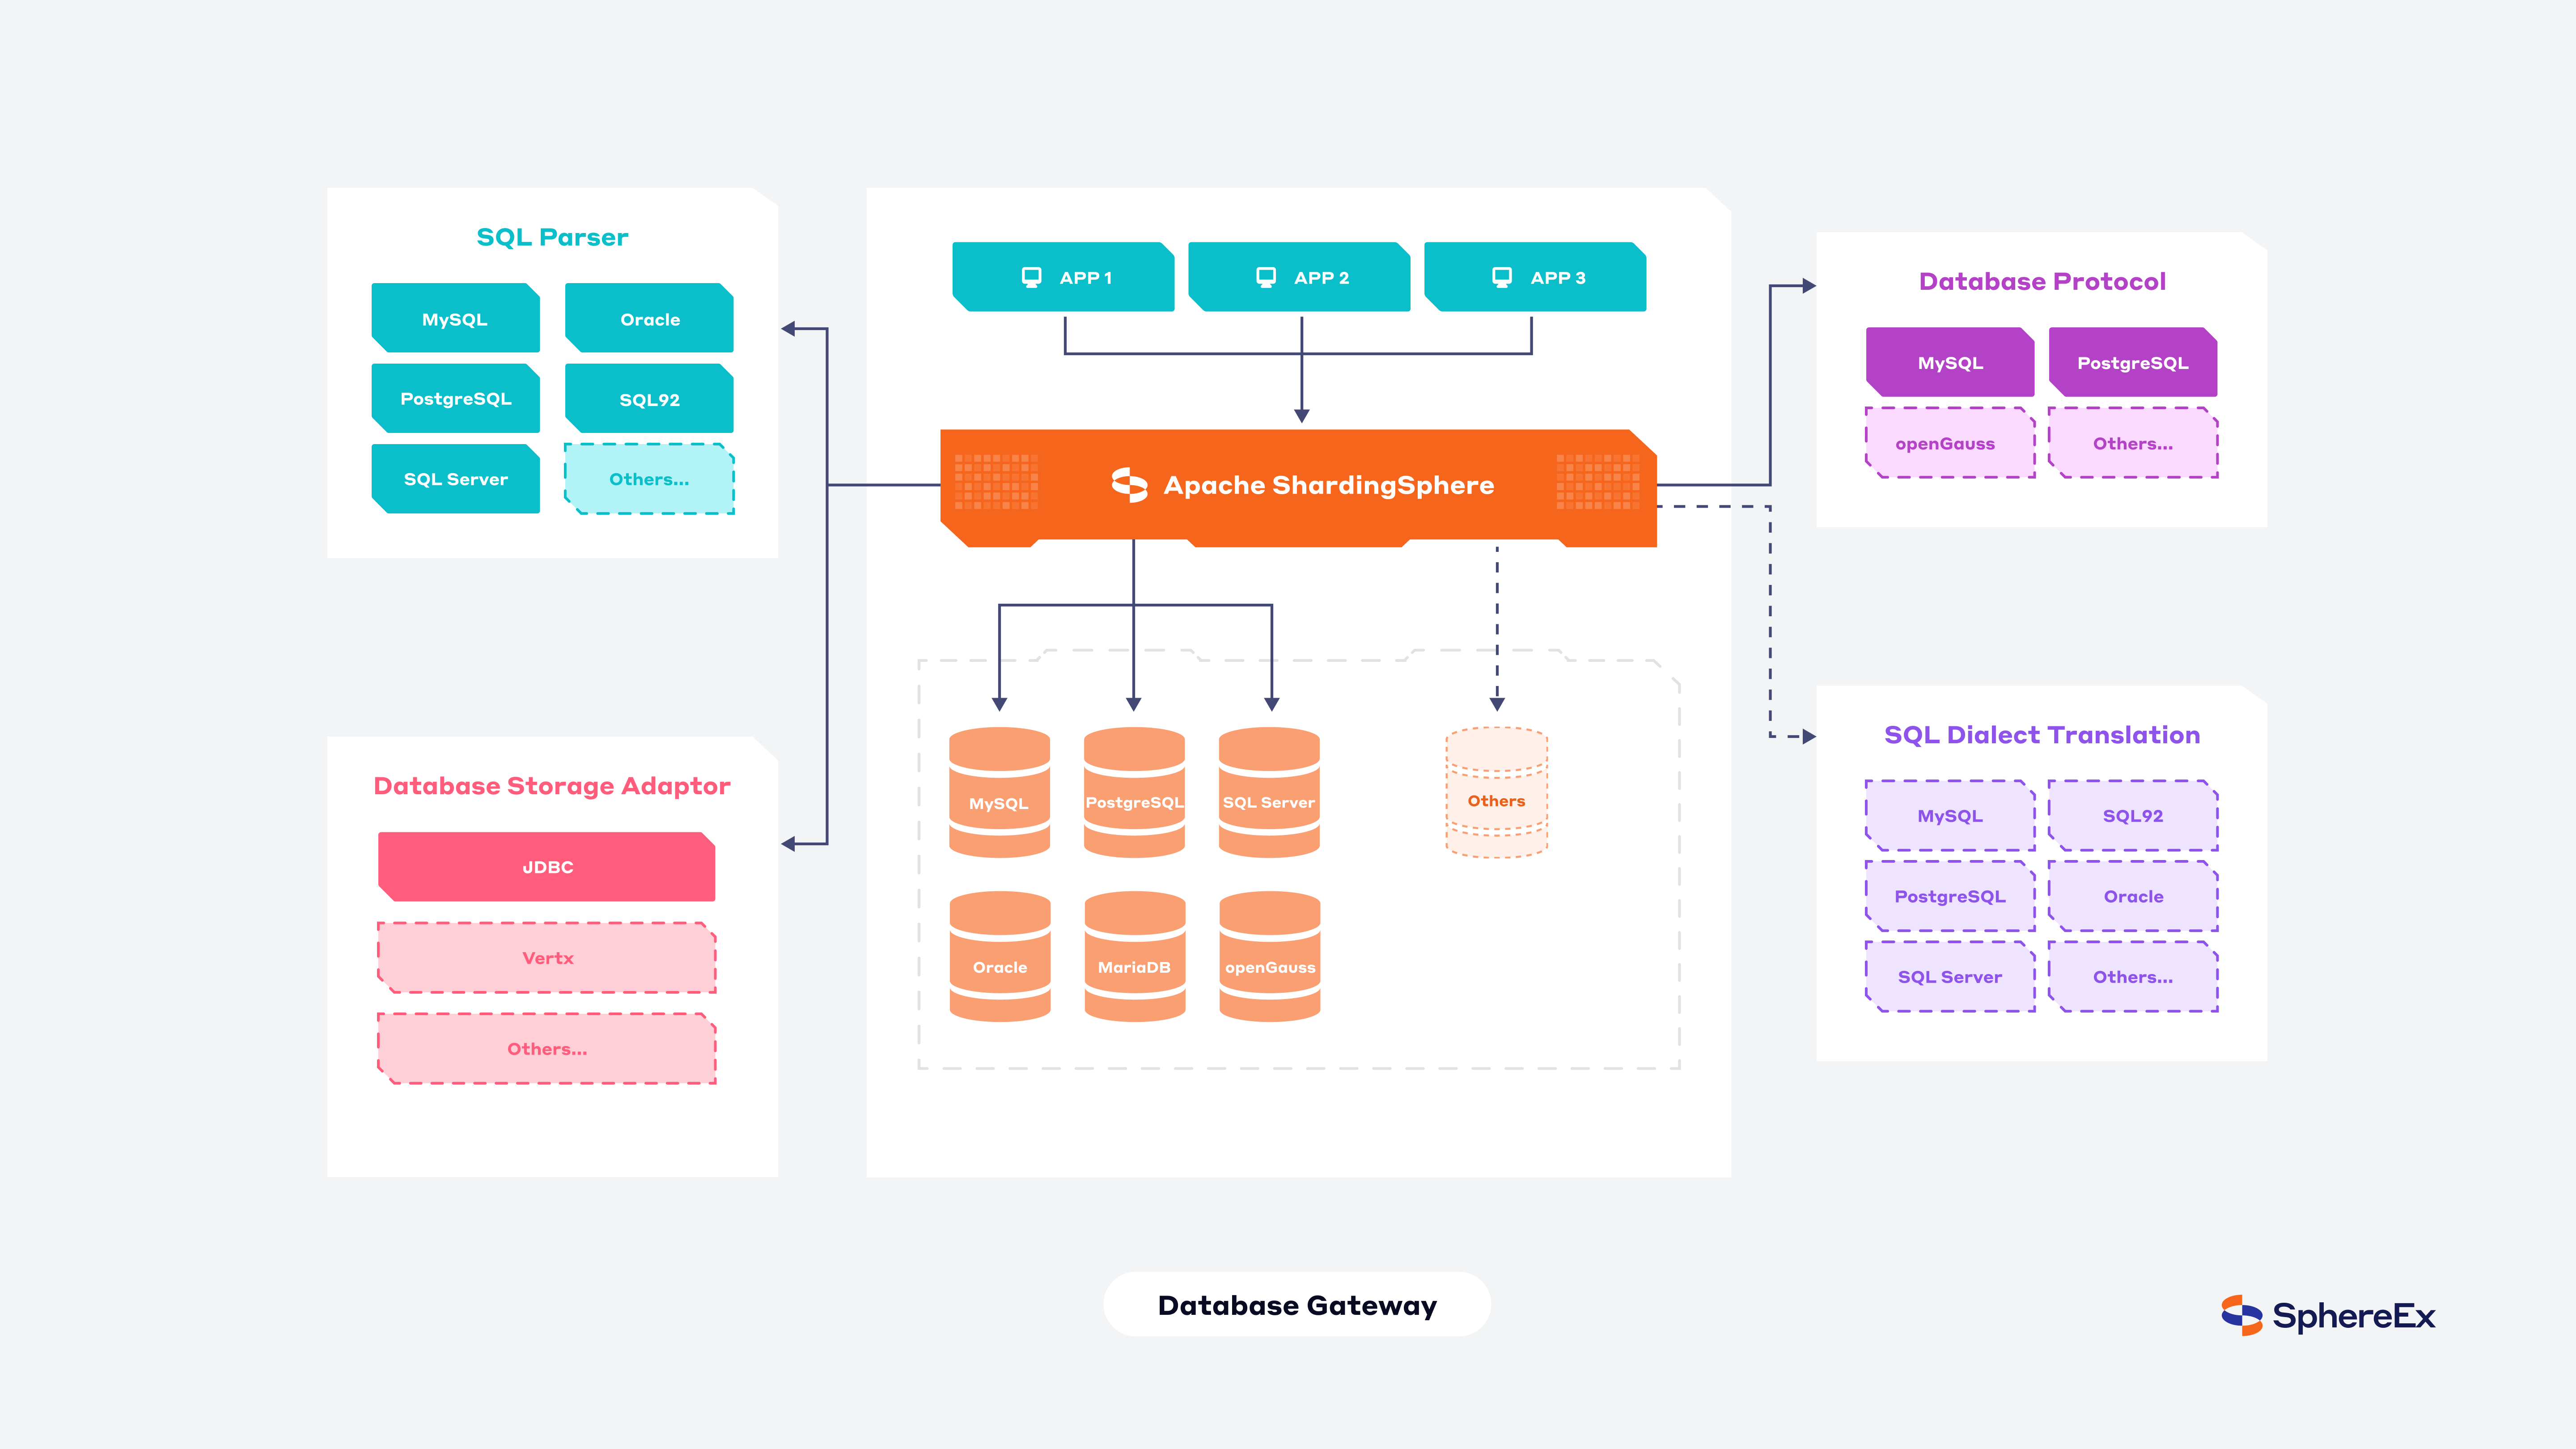Viewport: 2576px width, 1449px height.
Task: Click Others... box under SQL Parser
Action: (649, 479)
